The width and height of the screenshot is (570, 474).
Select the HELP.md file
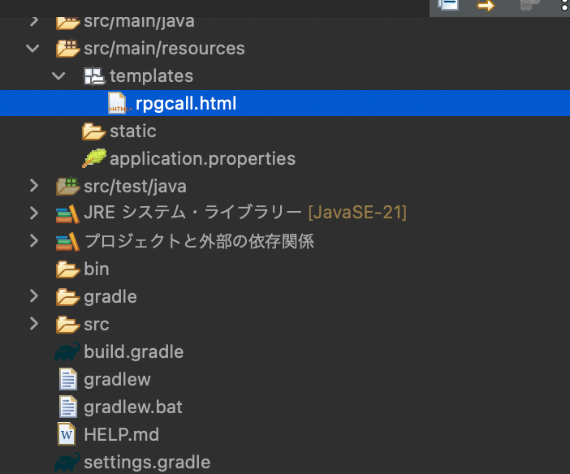click(122, 434)
